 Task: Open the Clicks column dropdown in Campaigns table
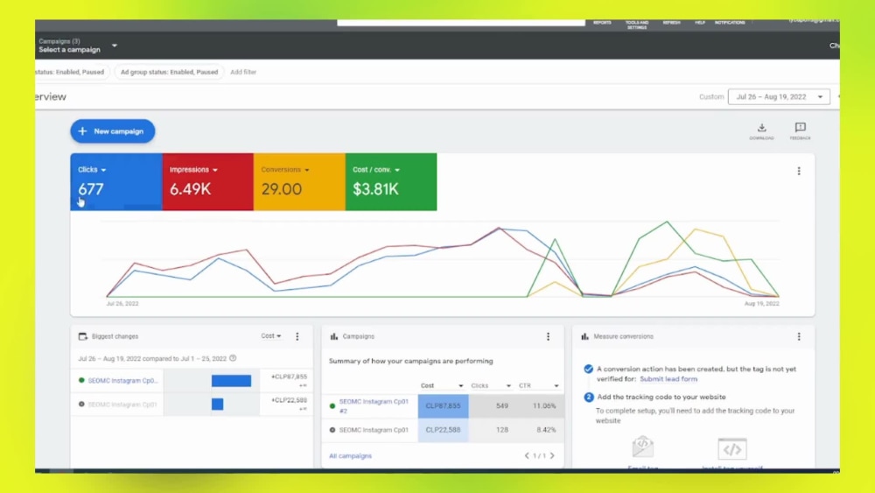[491, 386]
